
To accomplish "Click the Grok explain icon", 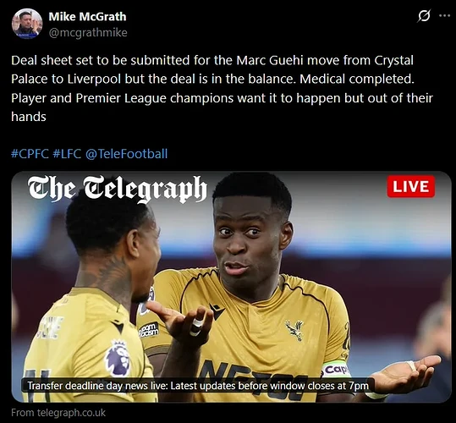I will pos(423,16).
